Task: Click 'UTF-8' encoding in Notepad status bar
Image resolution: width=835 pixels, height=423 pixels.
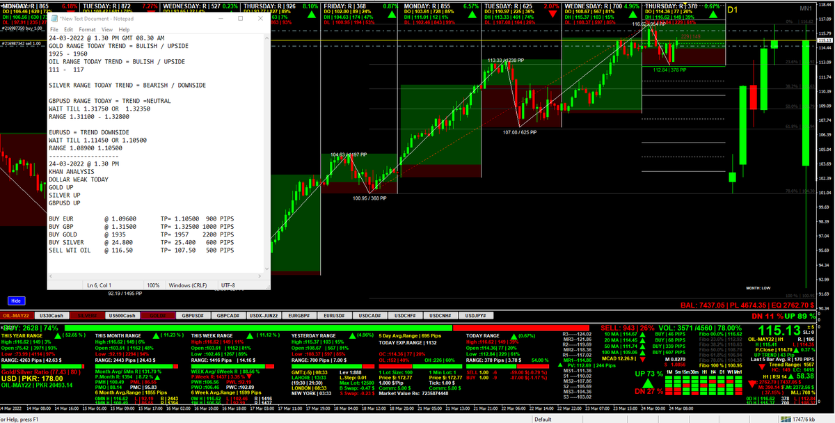Action: (x=229, y=285)
